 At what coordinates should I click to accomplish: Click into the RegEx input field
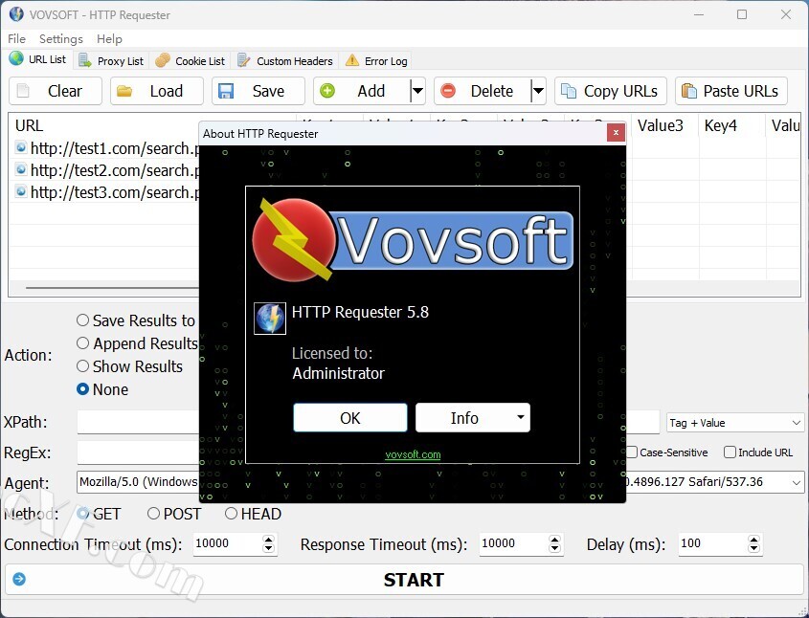138,453
